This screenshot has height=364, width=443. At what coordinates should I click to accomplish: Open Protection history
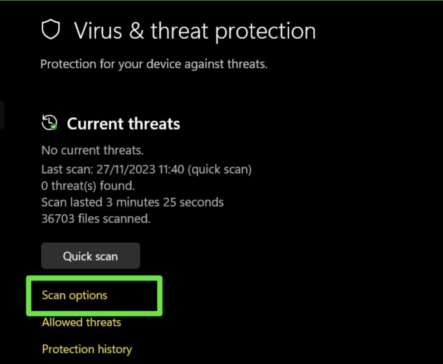pyautogui.click(x=87, y=349)
